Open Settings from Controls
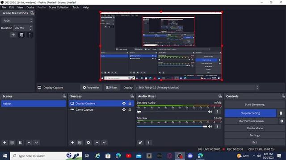 [x=255, y=135]
